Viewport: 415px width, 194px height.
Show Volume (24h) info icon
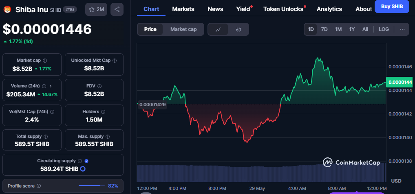[44, 86]
